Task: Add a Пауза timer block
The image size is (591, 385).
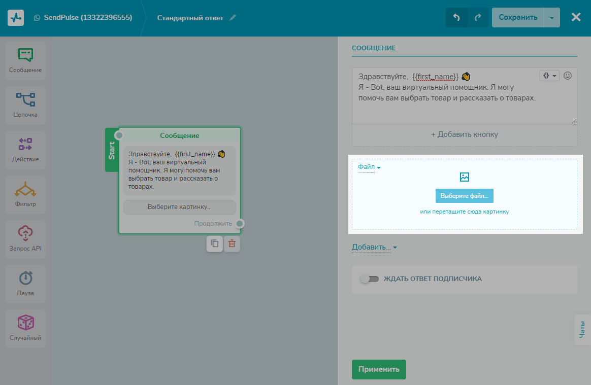Action: pyautogui.click(x=25, y=284)
